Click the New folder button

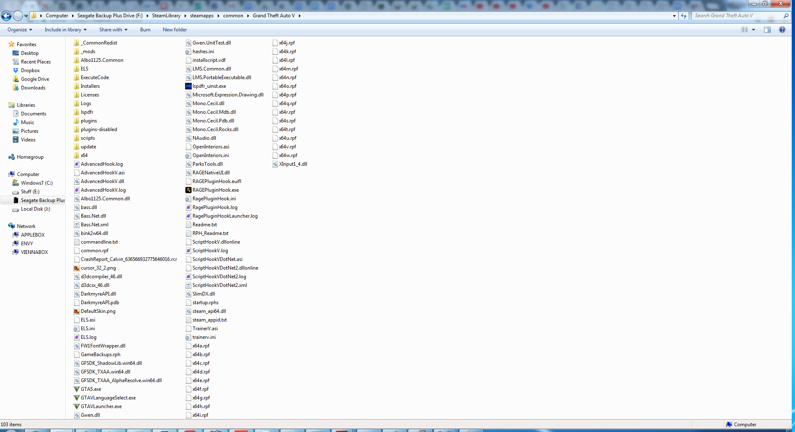point(175,30)
